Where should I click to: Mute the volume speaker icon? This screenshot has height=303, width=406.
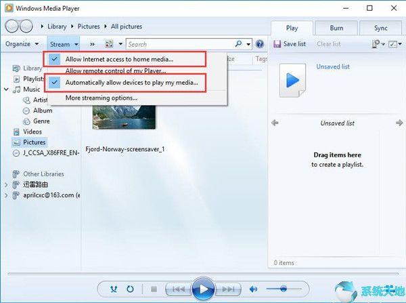pos(254,289)
